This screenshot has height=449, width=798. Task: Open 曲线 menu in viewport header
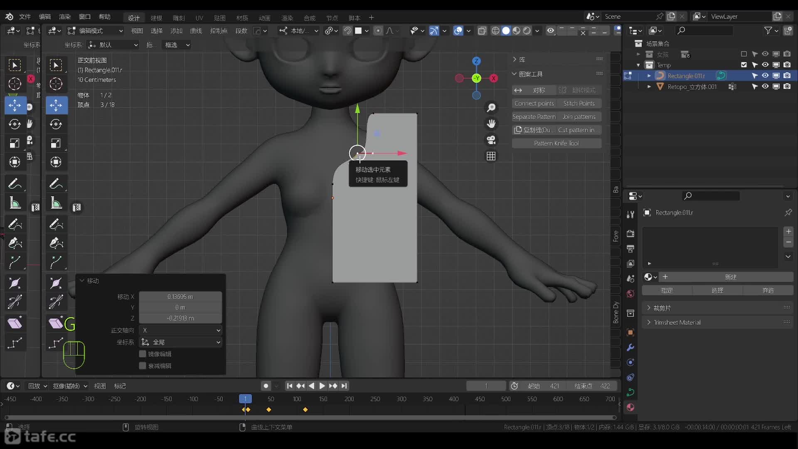[x=196, y=31]
